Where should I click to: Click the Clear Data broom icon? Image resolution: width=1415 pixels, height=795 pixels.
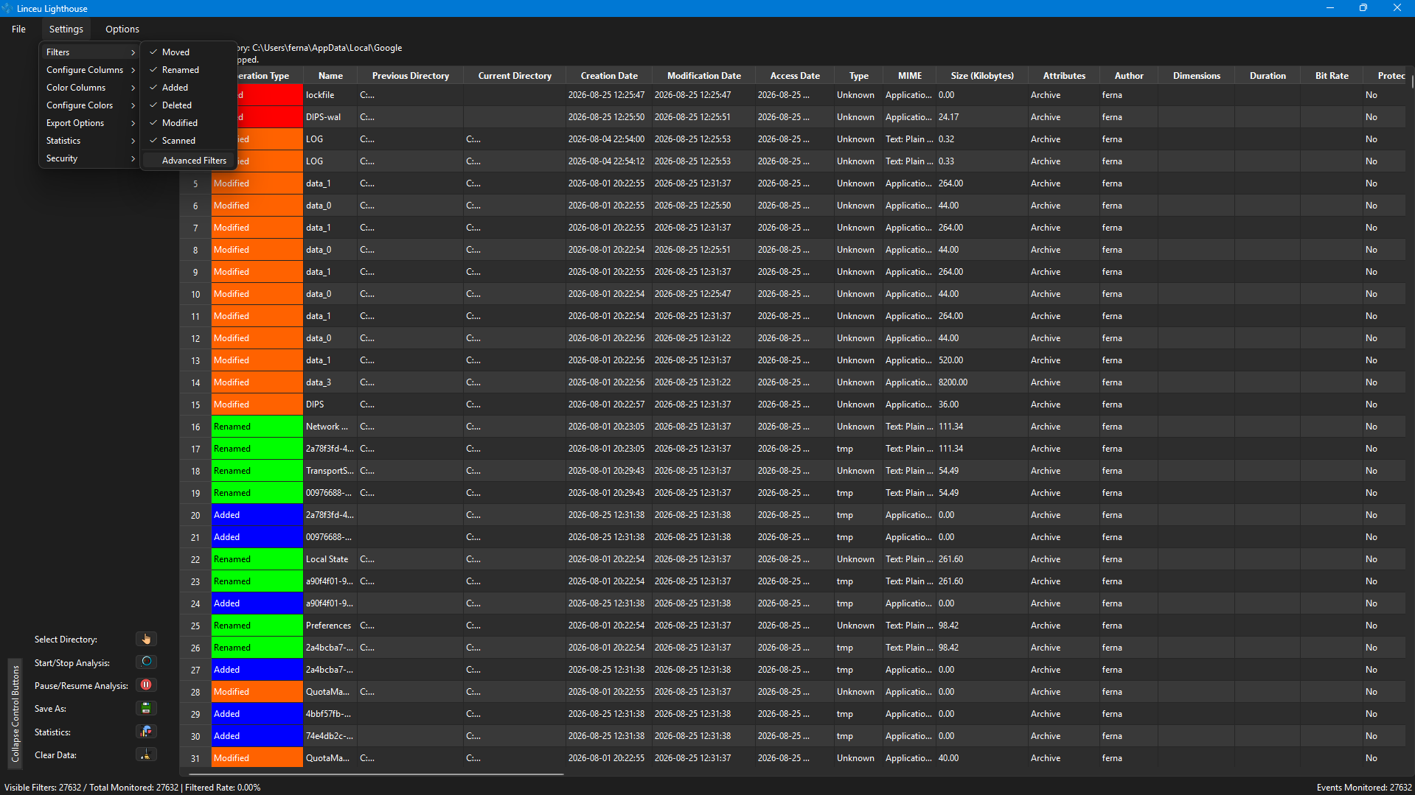146,754
